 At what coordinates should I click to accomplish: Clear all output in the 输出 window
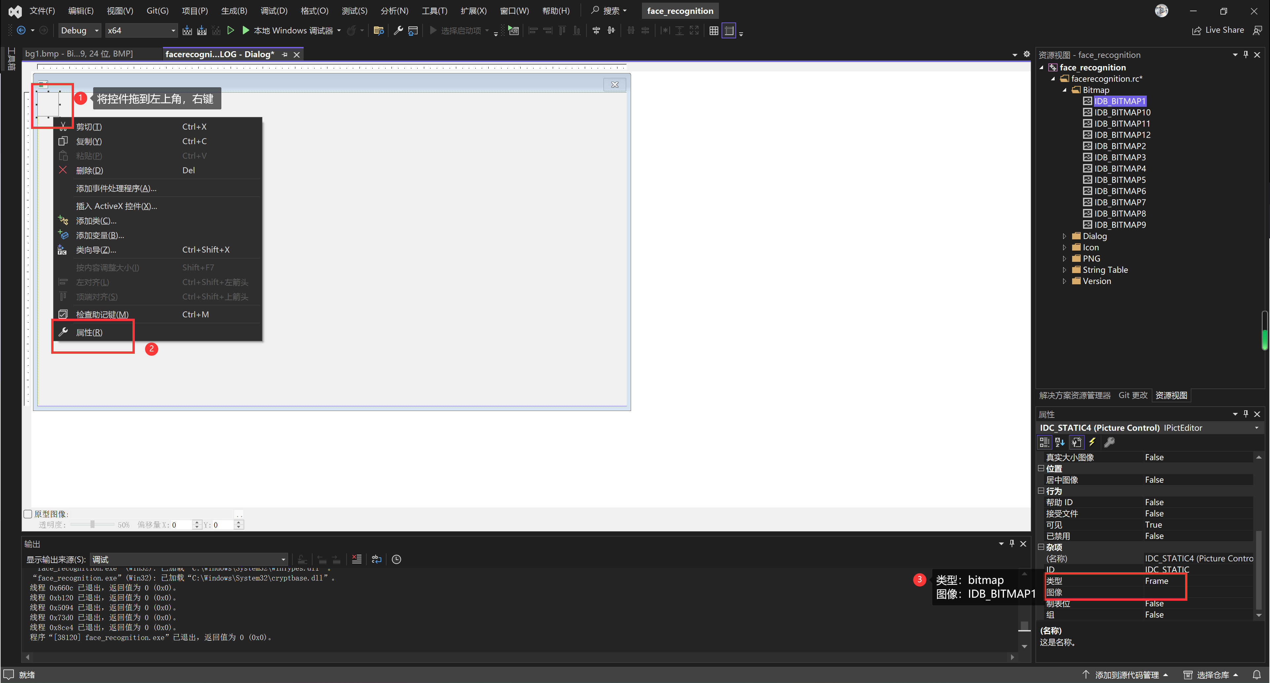click(x=357, y=559)
